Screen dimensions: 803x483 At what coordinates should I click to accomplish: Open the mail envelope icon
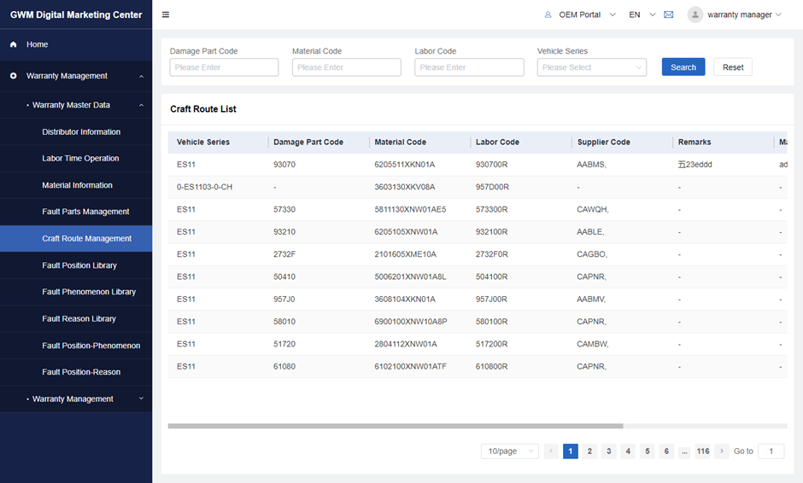(x=668, y=15)
